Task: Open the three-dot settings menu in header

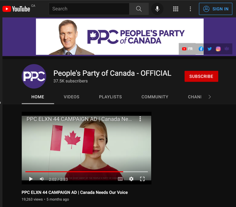Action: [190, 9]
